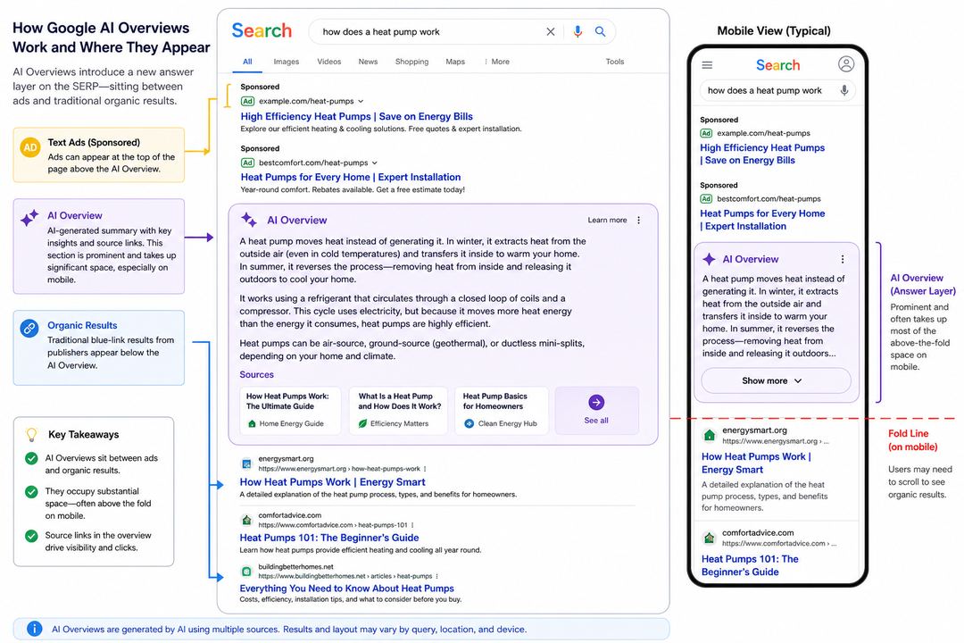The height and width of the screenshot is (643, 964).
Task: Click the mobile Search logo
Action: tap(777, 64)
